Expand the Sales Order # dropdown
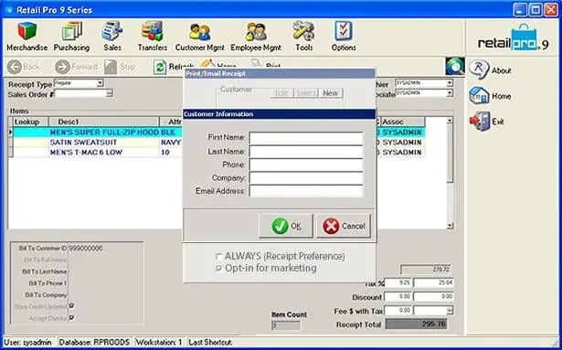Viewport: 562px width, 350px height. point(110,93)
